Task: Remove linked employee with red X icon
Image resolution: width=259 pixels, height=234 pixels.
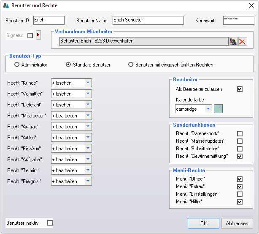Action: [243, 41]
